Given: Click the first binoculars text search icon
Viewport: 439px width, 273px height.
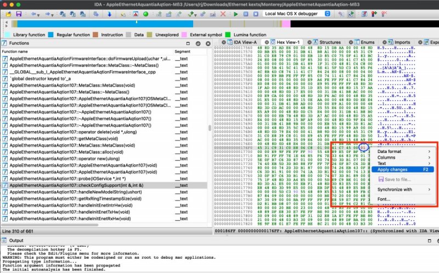Looking at the screenshot, I should (x=63, y=14).
